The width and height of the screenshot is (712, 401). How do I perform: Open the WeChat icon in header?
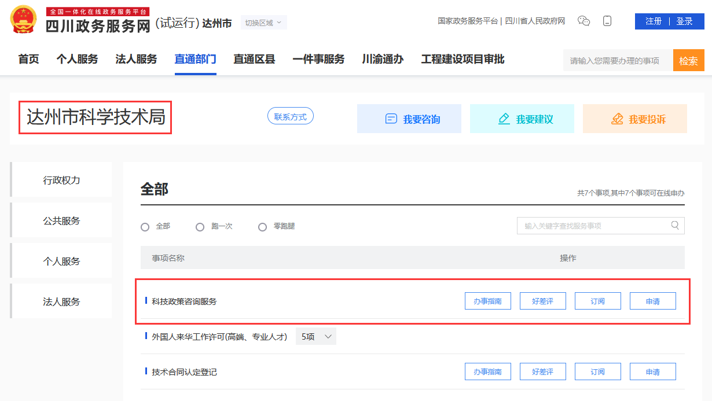coord(584,21)
